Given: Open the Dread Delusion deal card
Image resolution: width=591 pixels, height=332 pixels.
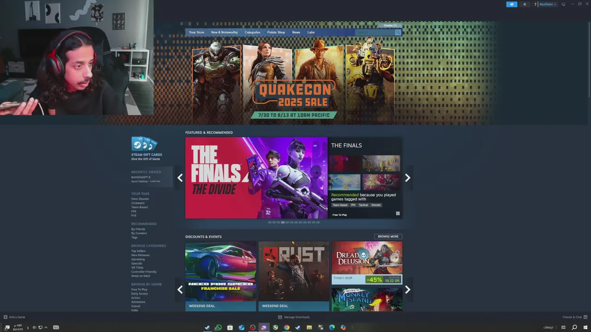Looking at the screenshot, I should point(367,263).
